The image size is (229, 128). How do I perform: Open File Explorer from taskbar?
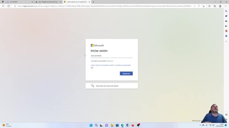(x=112, y=125)
